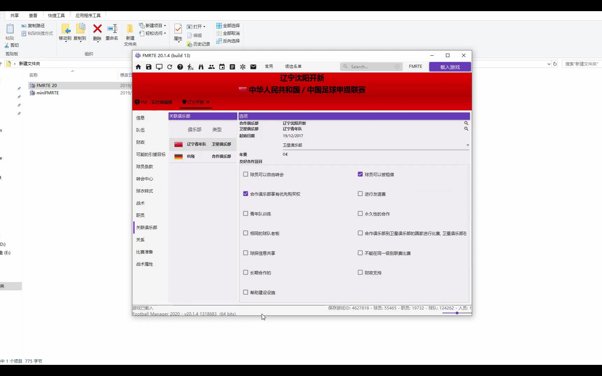Click Explorer delete red X icon
Screen dimensions: 602x376
[98, 29]
